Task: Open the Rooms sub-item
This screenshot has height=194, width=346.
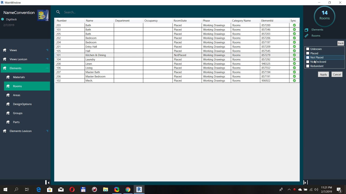Action: click(x=27, y=86)
